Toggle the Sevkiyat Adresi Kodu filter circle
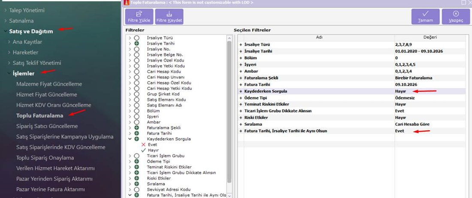 136,189
